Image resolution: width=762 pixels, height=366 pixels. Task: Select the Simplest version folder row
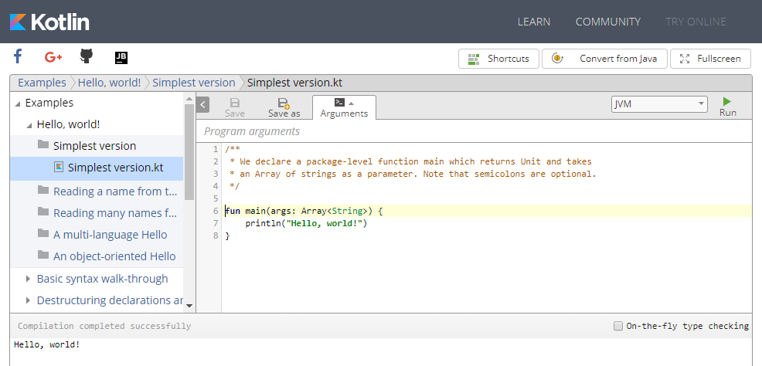coord(97,146)
